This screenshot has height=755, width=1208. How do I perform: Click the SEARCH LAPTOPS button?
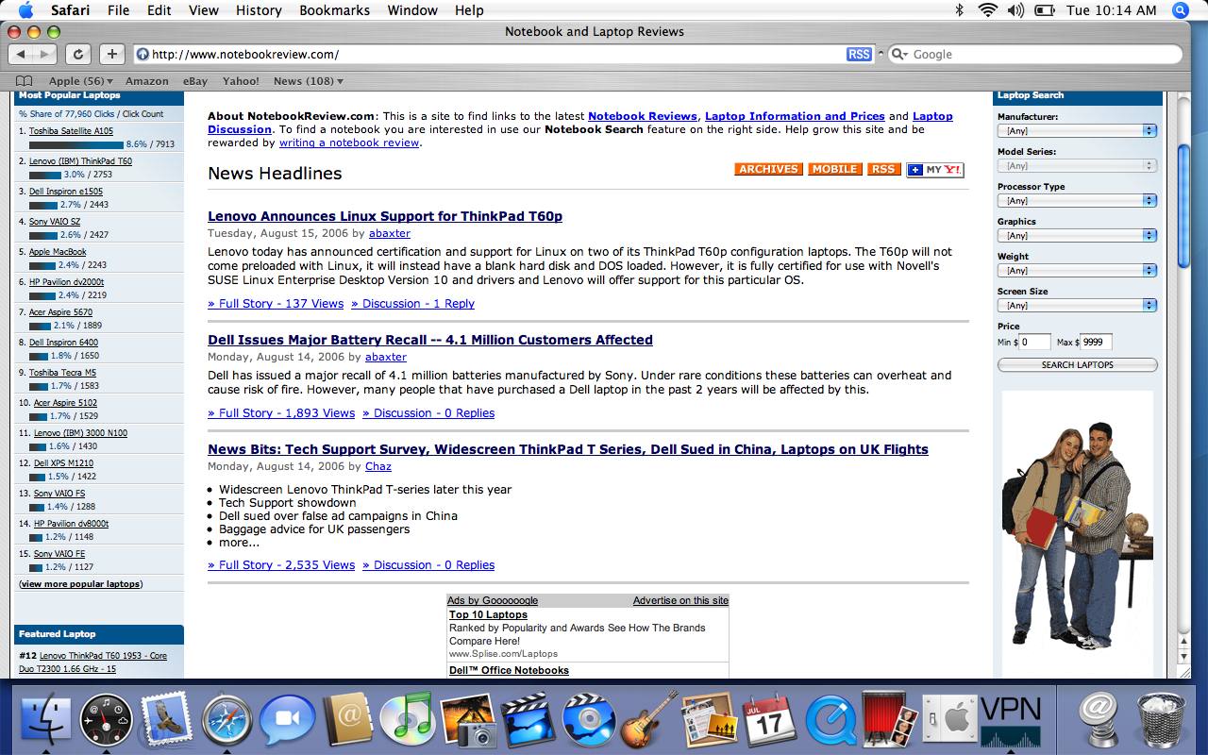tap(1077, 364)
